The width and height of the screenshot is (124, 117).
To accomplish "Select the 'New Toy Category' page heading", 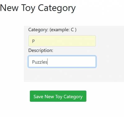I will point(38,8).
